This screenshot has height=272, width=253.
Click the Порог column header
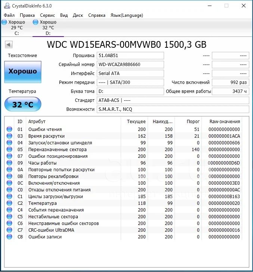point(188,121)
